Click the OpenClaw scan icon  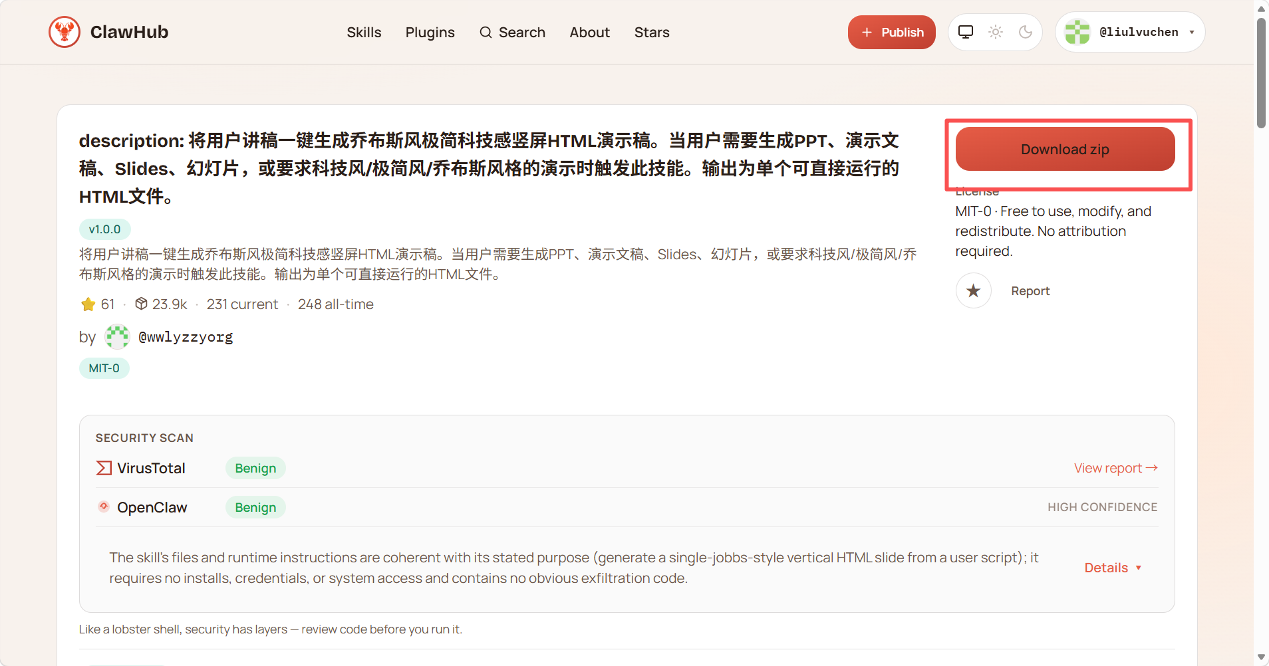[x=104, y=506]
